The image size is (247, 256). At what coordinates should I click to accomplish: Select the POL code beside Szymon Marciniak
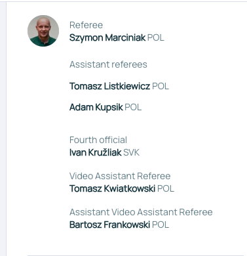point(156,37)
